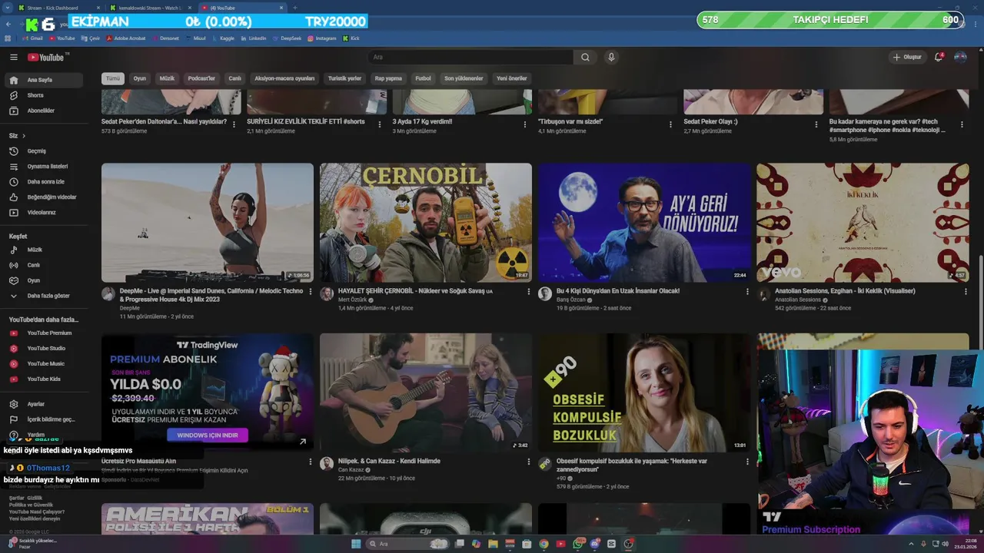Open DeepMe channel avatar

pos(108,293)
